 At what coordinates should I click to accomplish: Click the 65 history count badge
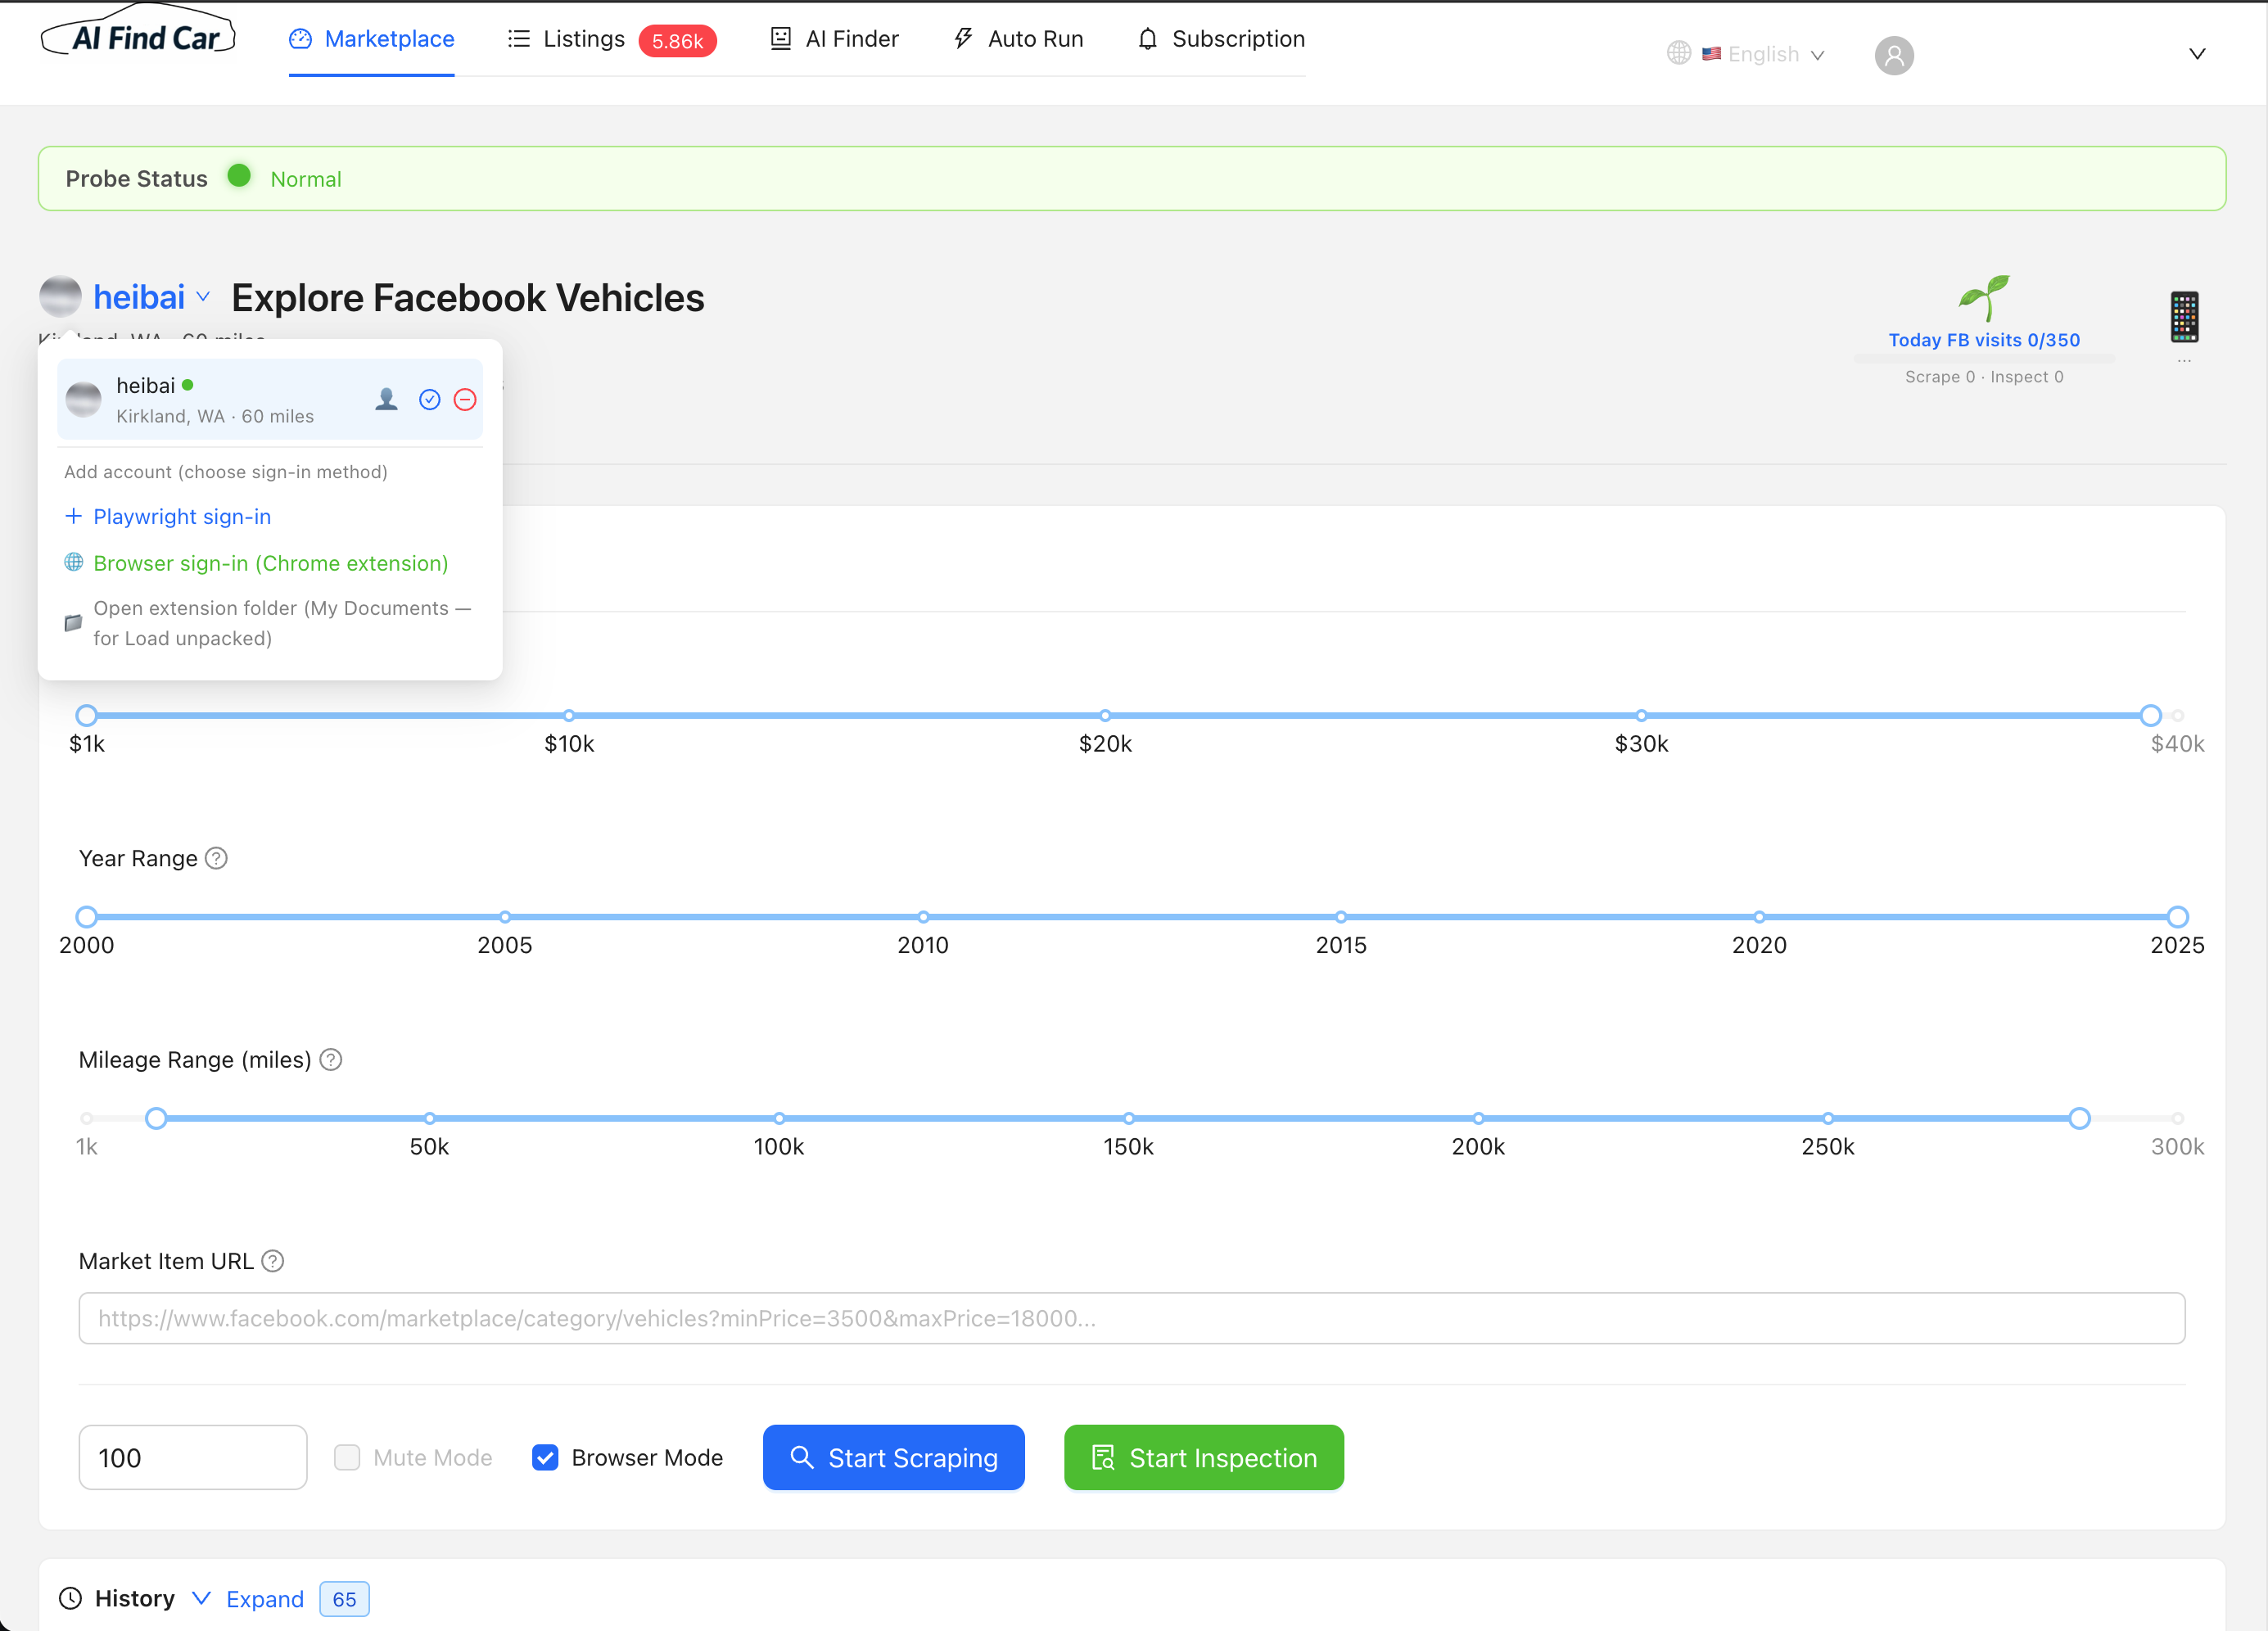(x=344, y=1598)
